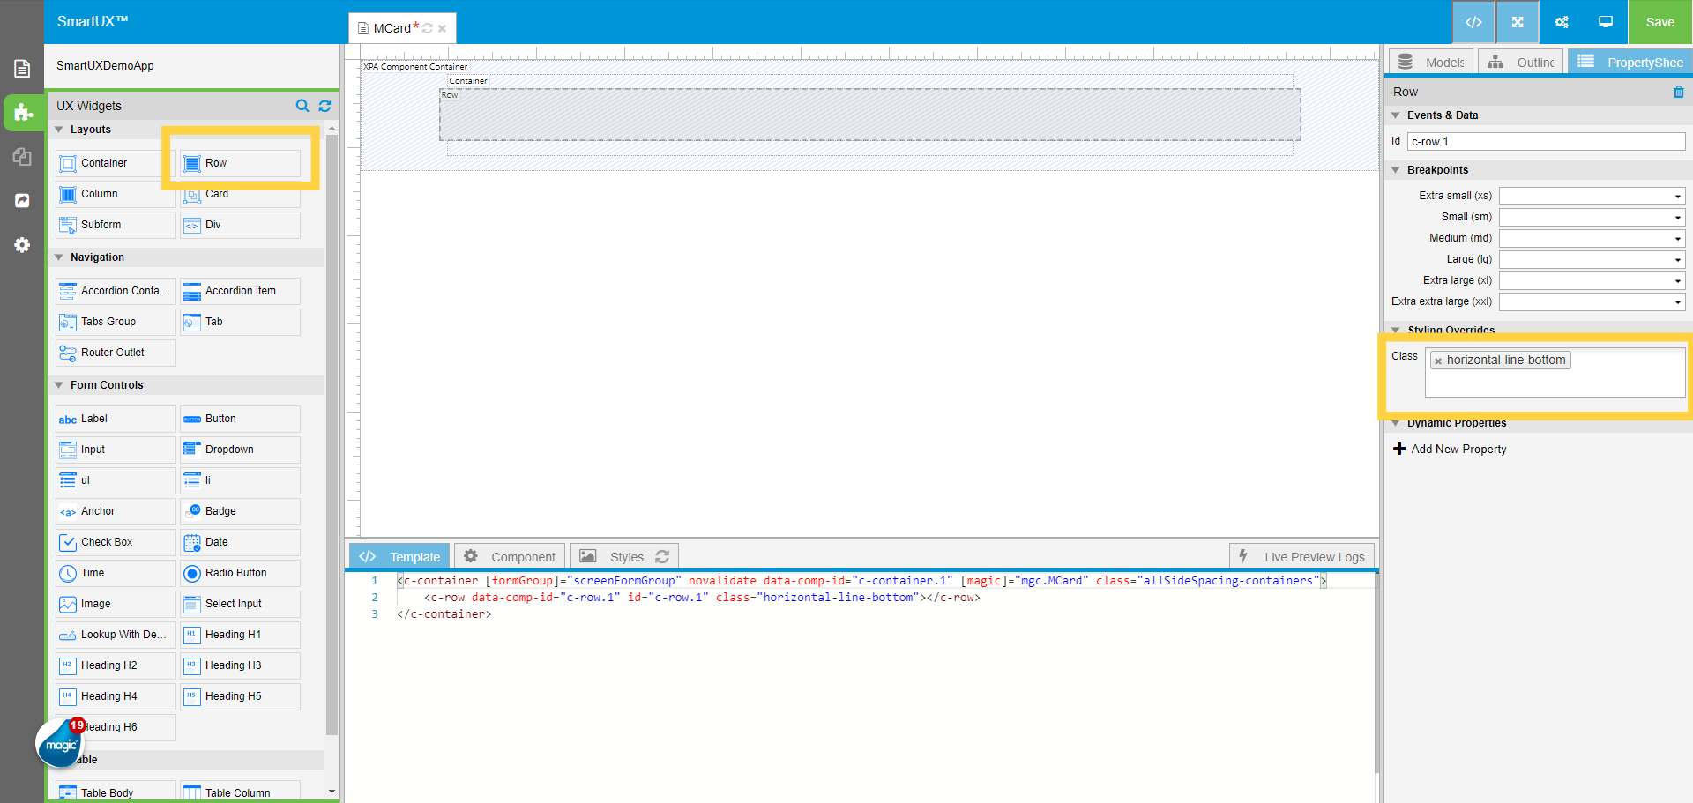Switch to the Component tab

(510, 555)
